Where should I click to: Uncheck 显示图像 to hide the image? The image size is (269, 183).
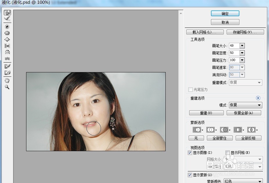[x=189, y=153]
